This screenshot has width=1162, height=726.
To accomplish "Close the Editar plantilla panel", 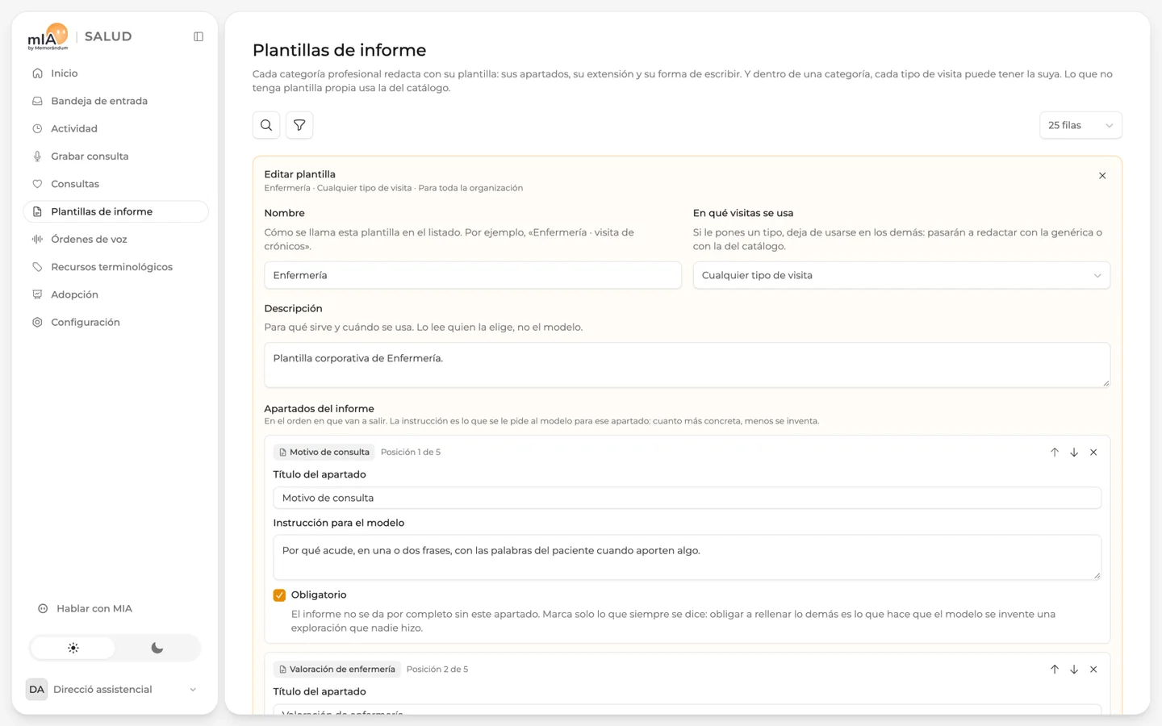I will pos(1102,176).
